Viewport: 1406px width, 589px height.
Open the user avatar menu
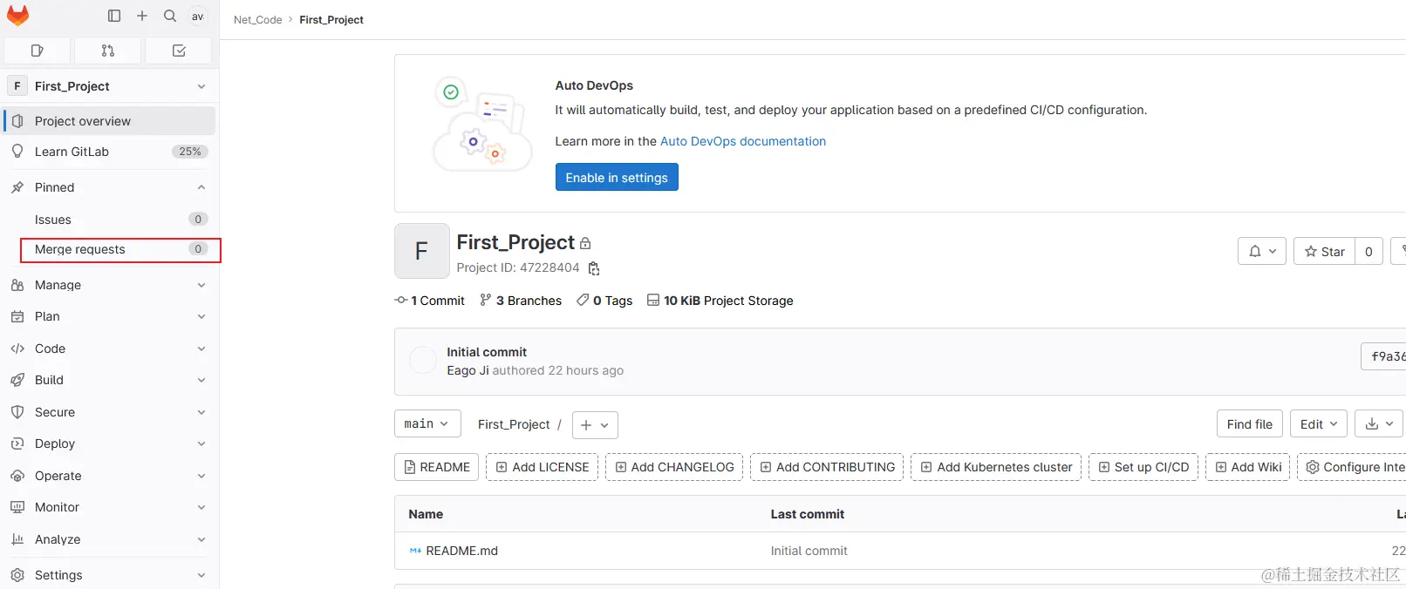[x=198, y=17]
